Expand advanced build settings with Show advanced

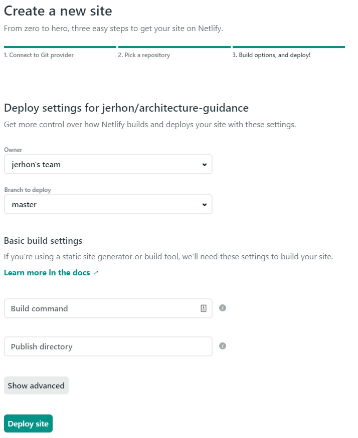coord(36,385)
